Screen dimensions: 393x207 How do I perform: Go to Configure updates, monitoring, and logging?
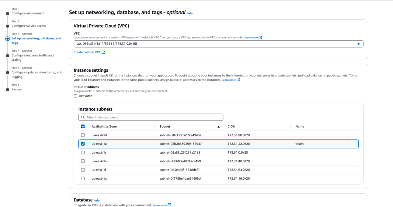[x=37, y=75]
